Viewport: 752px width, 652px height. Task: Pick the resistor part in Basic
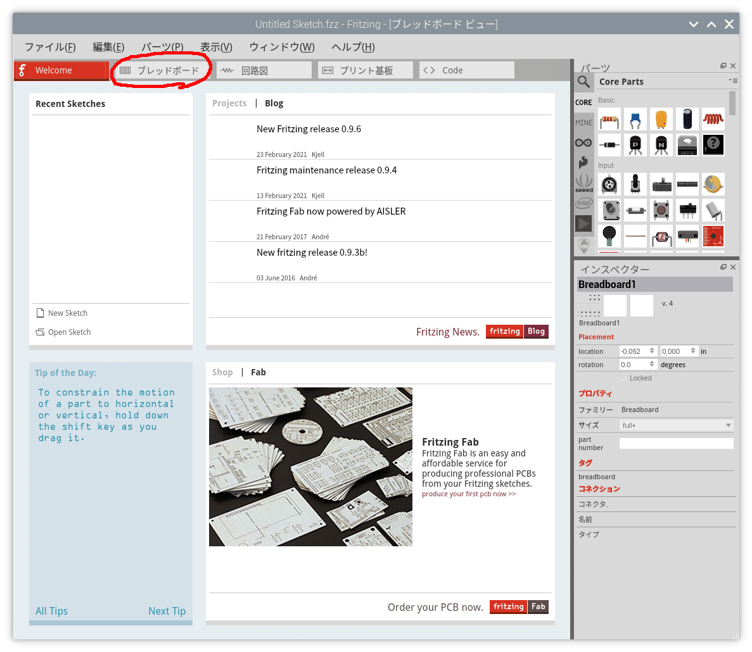tap(609, 119)
